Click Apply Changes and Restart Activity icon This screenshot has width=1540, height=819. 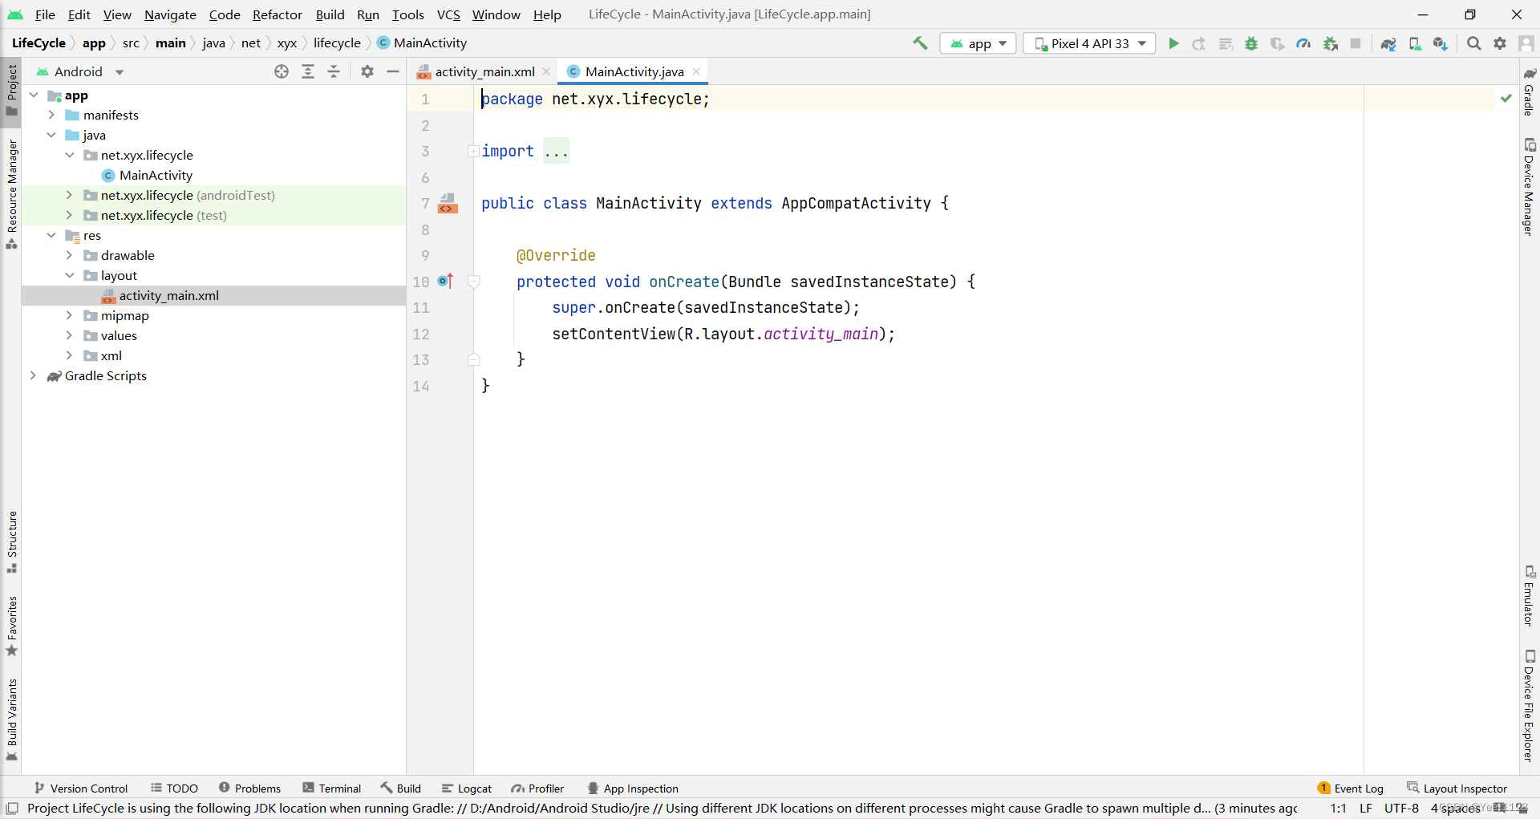click(1199, 43)
